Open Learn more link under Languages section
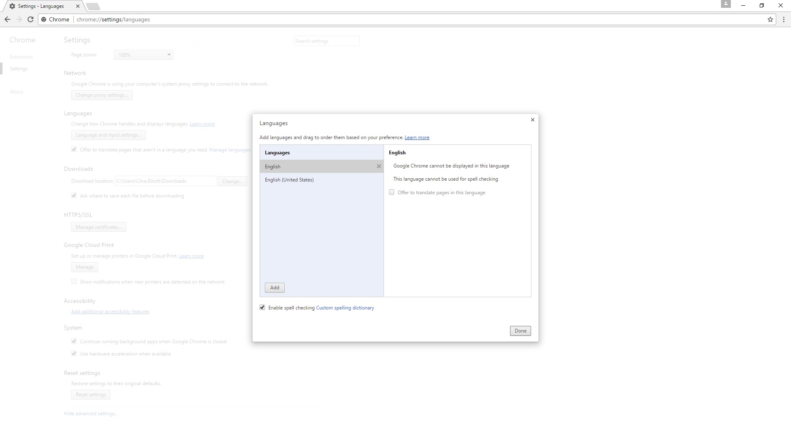 (202, 124)
